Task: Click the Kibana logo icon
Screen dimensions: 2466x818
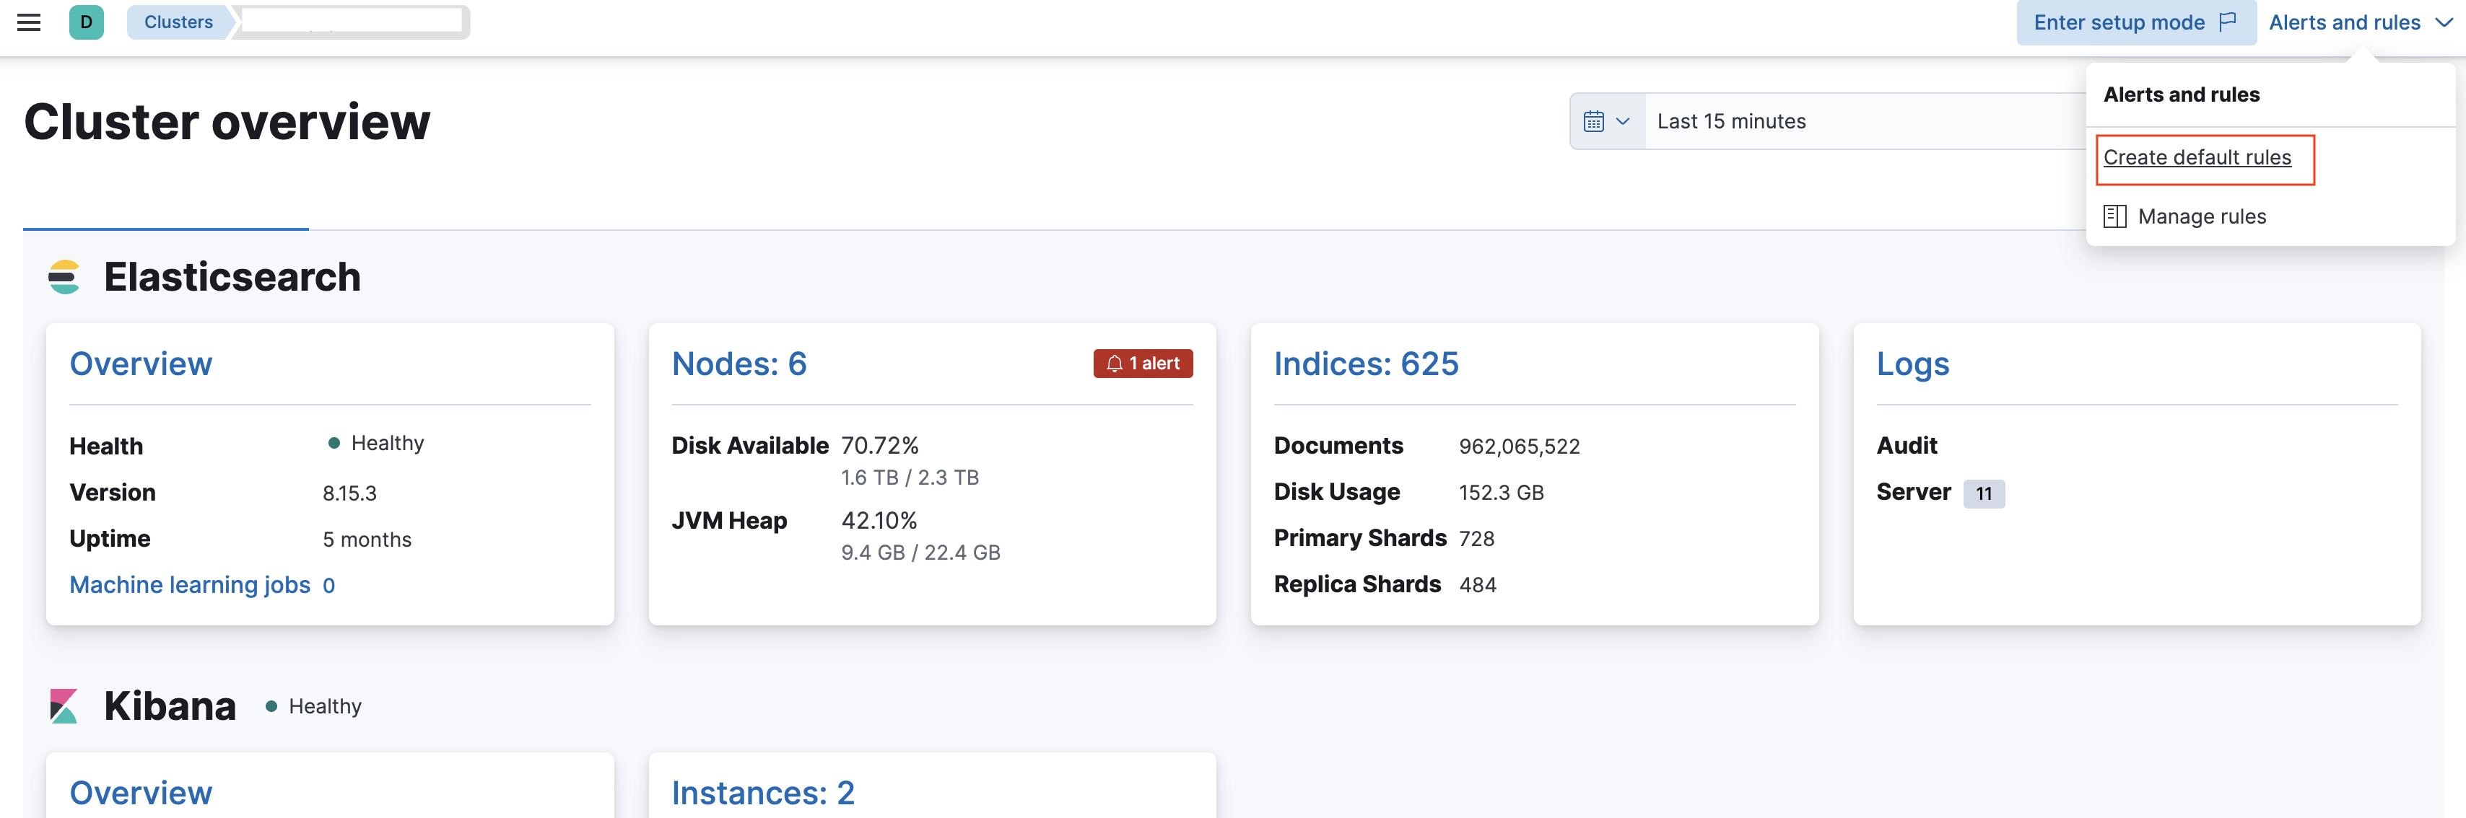Action: point(64,705)
